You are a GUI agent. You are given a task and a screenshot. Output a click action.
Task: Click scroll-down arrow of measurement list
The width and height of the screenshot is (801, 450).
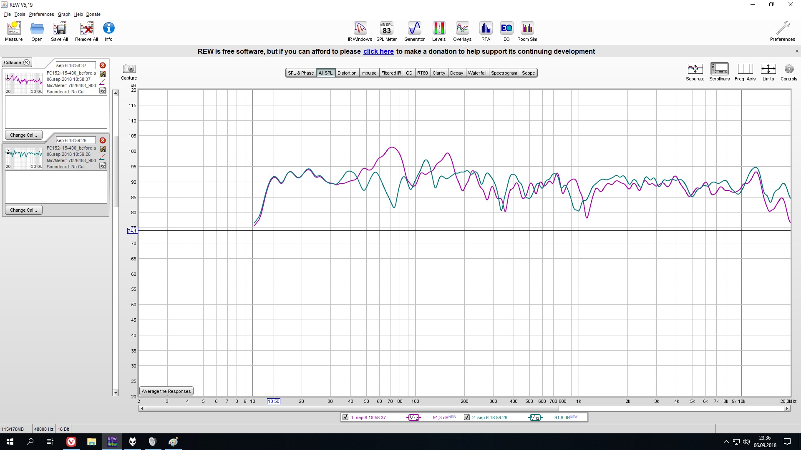[116, 392]
